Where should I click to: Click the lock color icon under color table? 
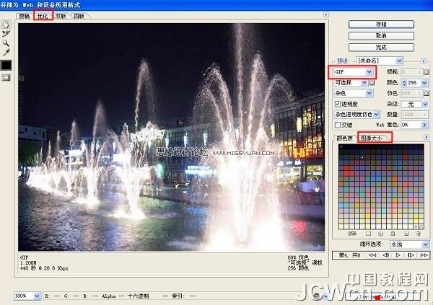[393, 234]
